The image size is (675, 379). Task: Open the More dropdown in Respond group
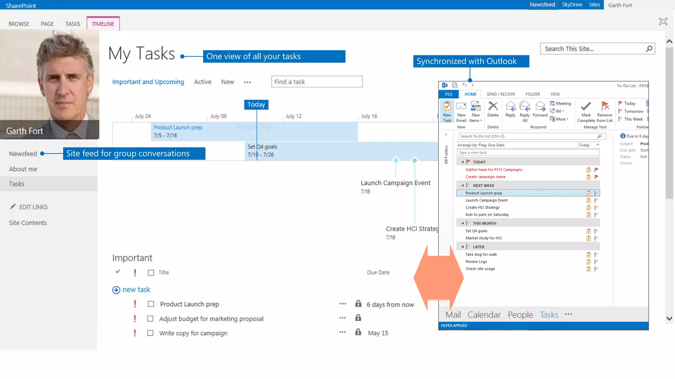[x=559, y=119]
